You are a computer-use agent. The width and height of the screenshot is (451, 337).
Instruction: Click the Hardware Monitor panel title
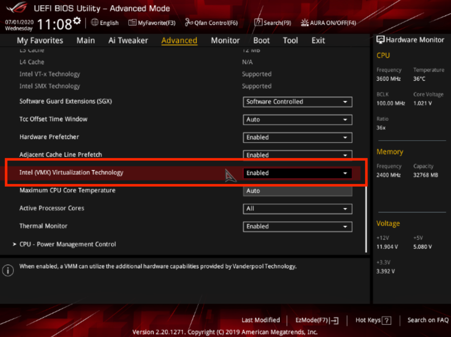click(415, 40)
